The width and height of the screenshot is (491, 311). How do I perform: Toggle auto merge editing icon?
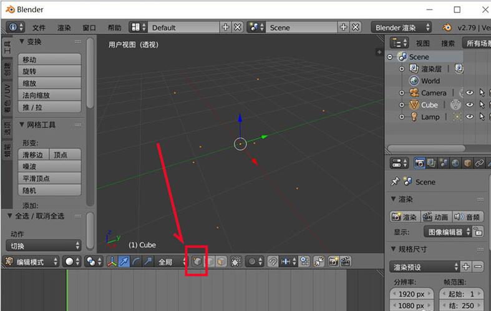pos(319,261)
